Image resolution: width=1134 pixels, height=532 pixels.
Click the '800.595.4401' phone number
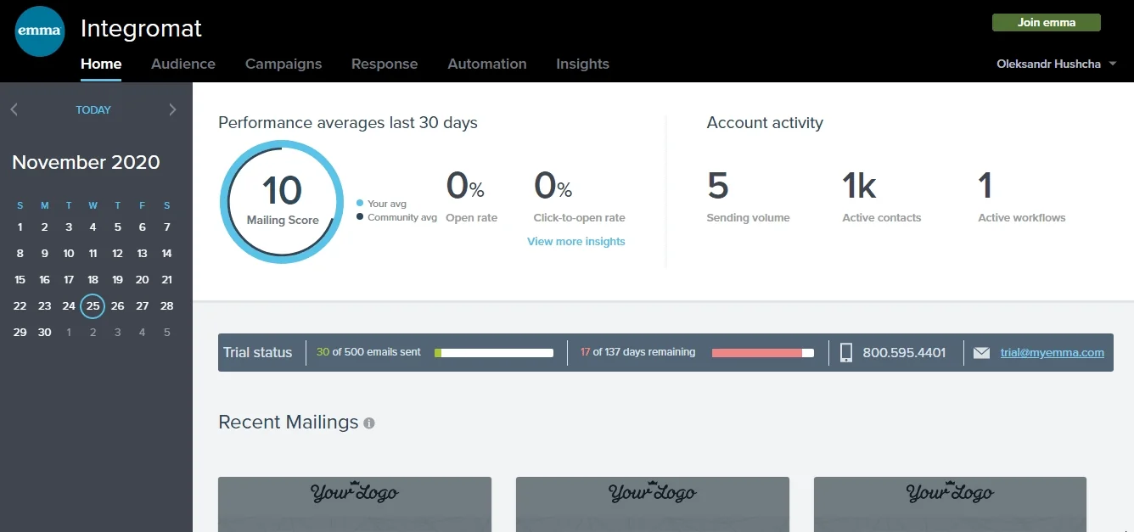(x=904, y=353)
